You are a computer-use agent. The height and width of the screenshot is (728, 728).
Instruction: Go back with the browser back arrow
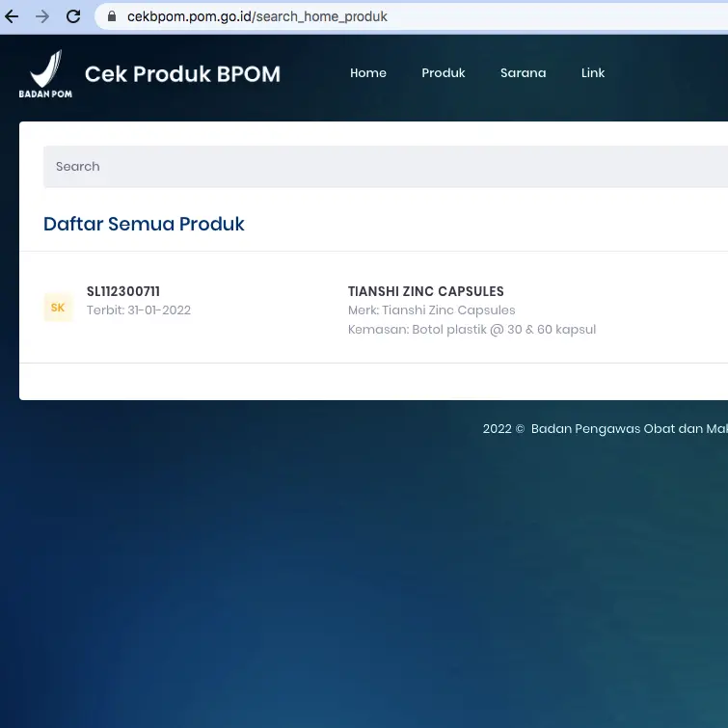12,16
